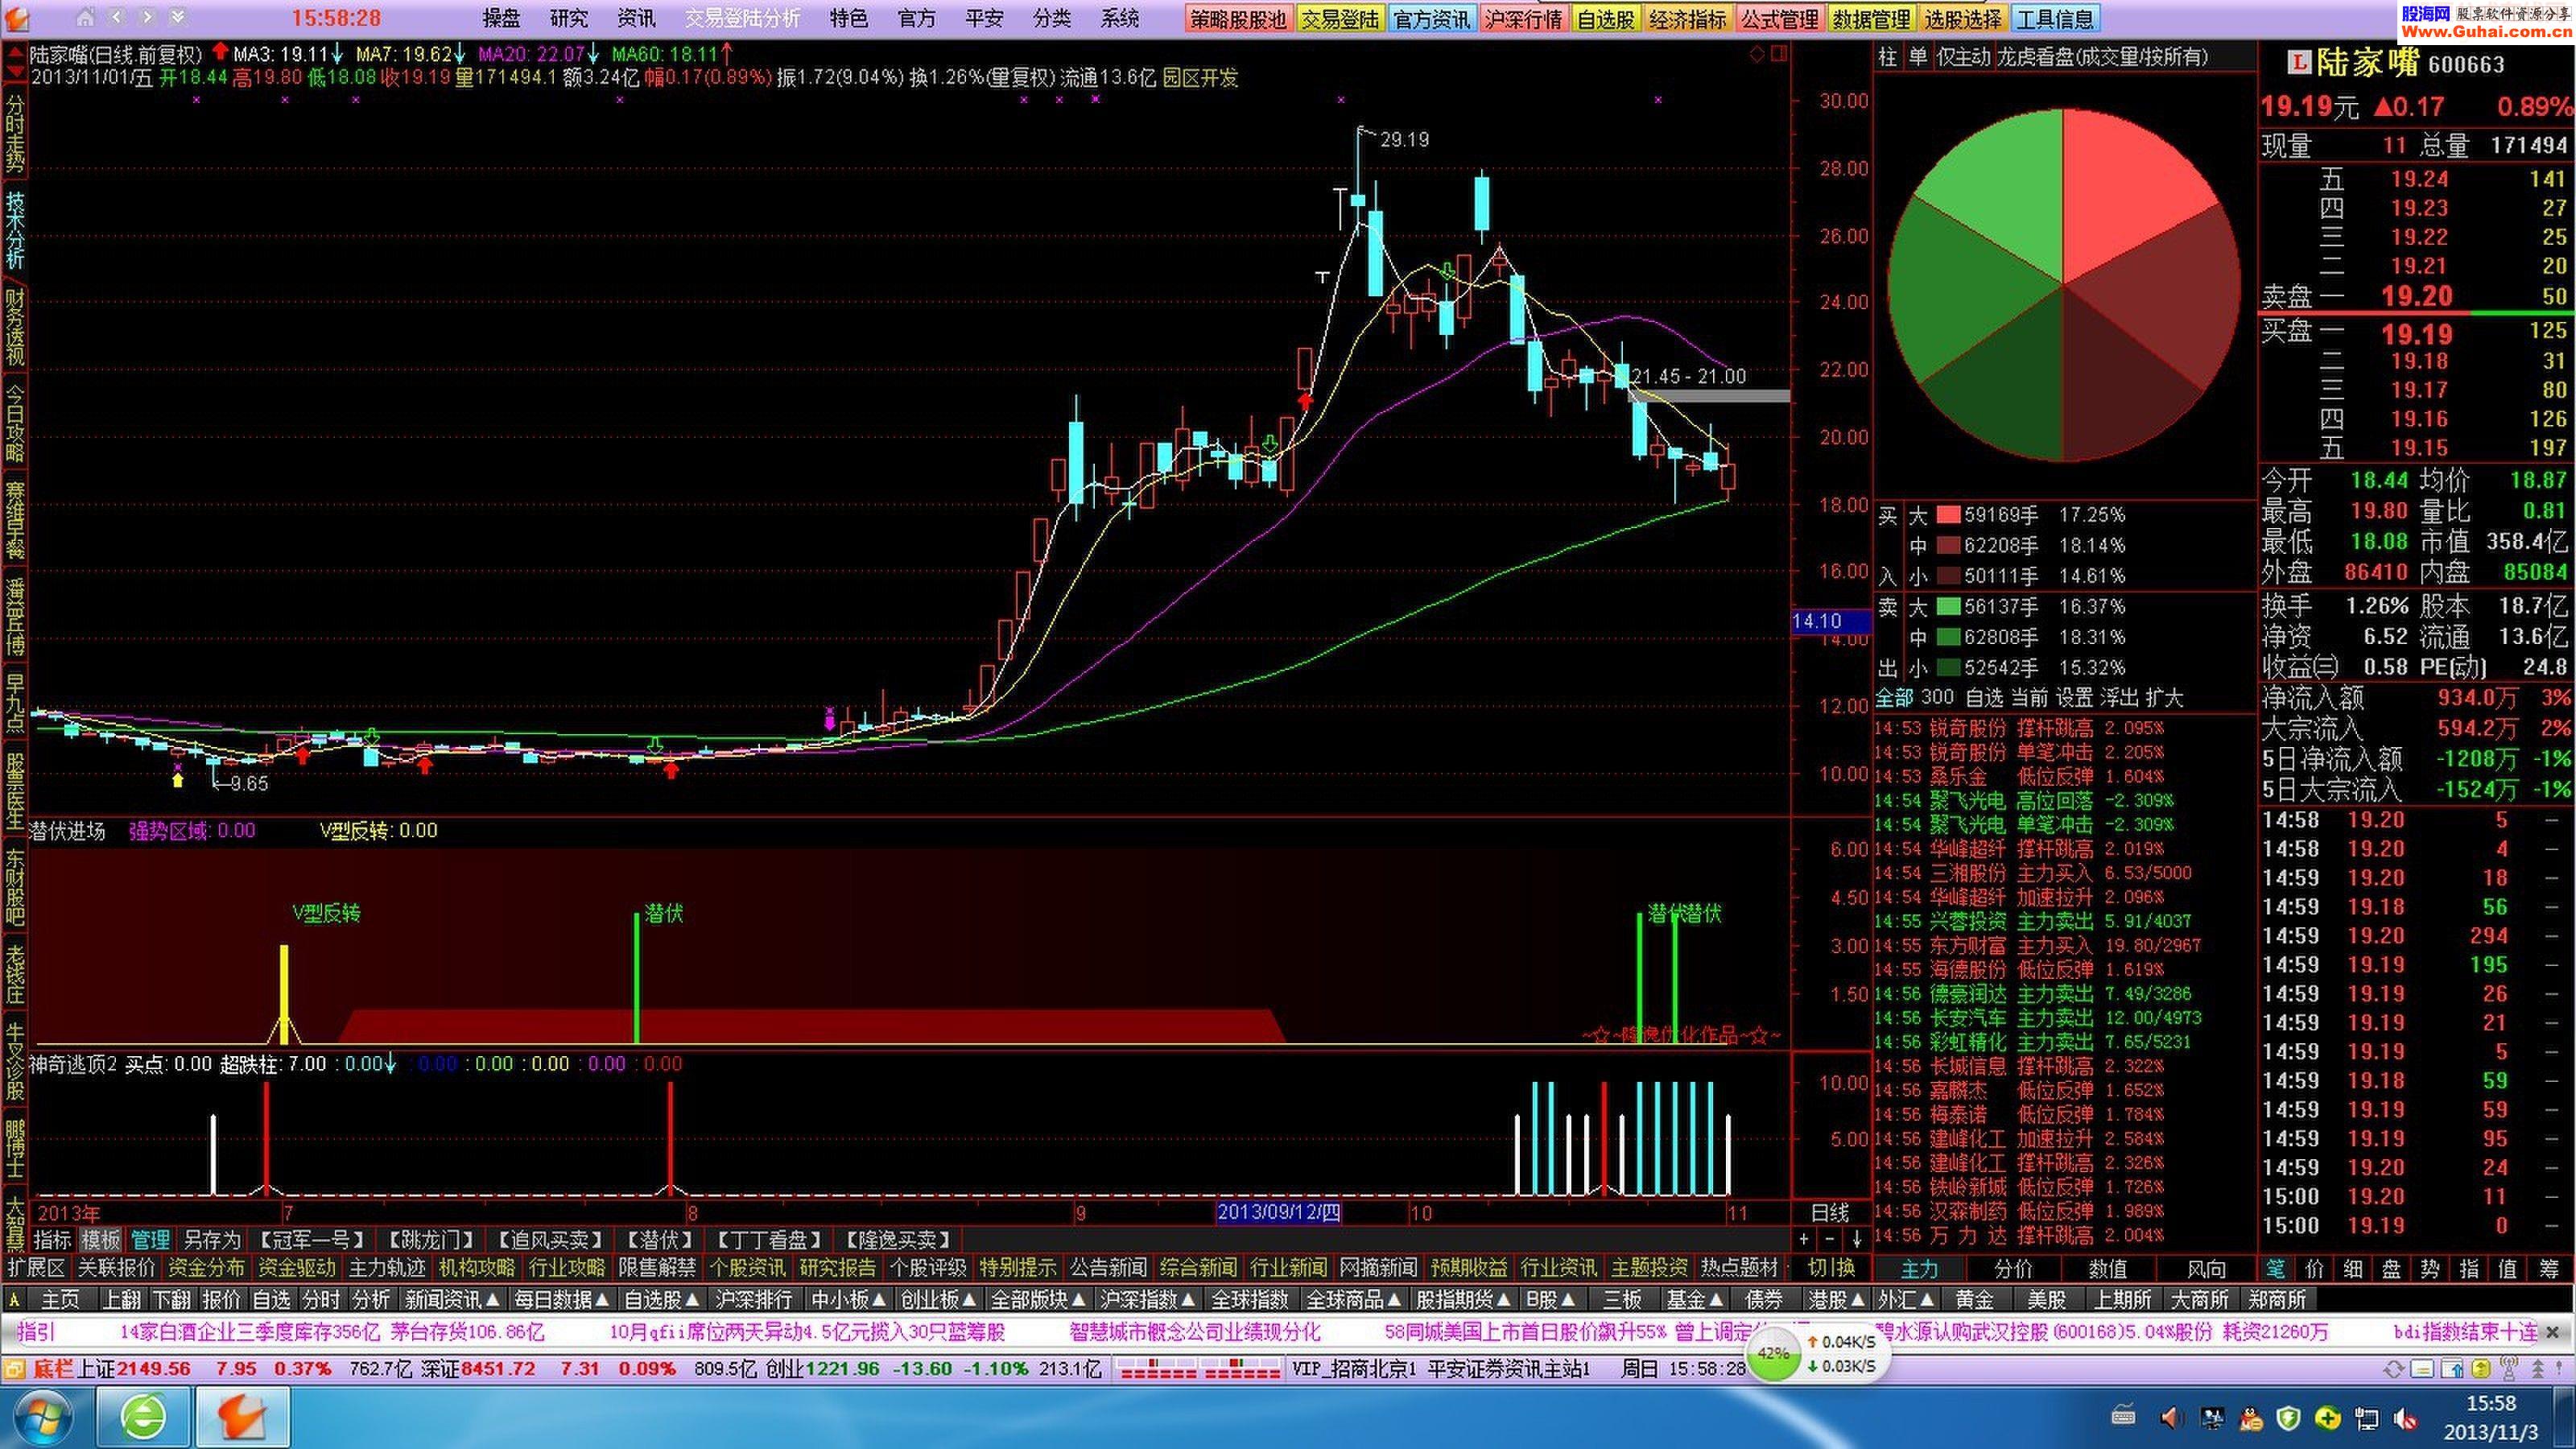The height and width of the screenshot is (1449, 2576).
Task: Click the red down arrow at the chart's top left
Action: click(15, 72)
